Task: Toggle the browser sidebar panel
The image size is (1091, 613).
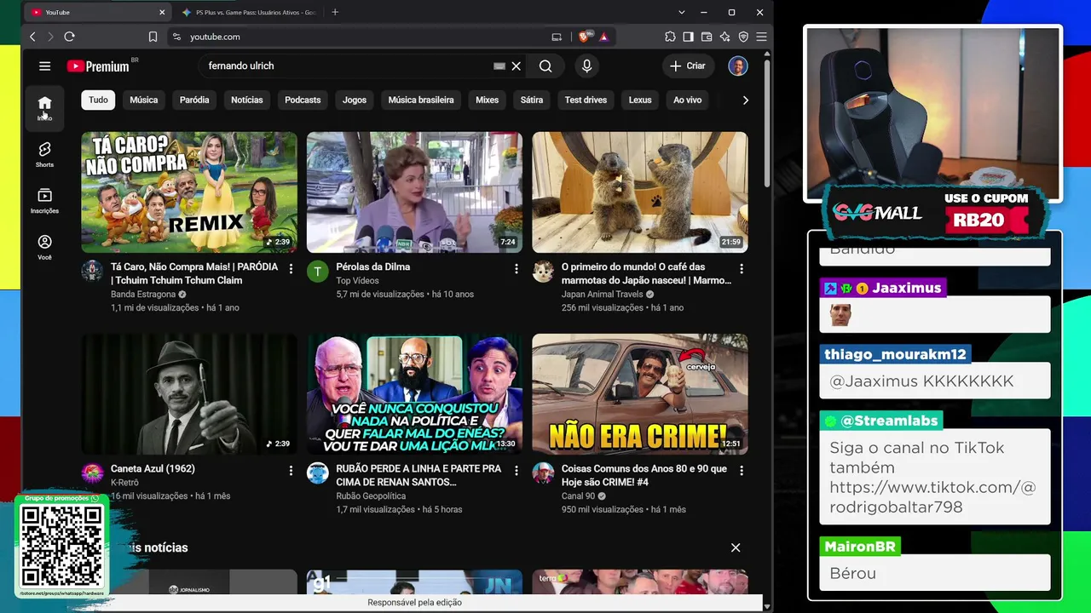Action: (688, 37)
